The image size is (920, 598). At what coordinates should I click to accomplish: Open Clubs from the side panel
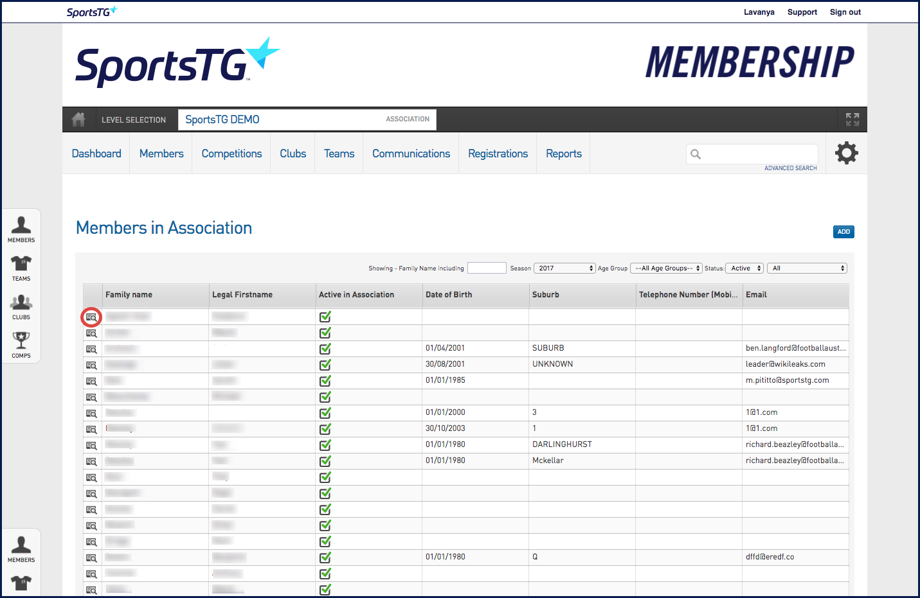tap(21, 306)
